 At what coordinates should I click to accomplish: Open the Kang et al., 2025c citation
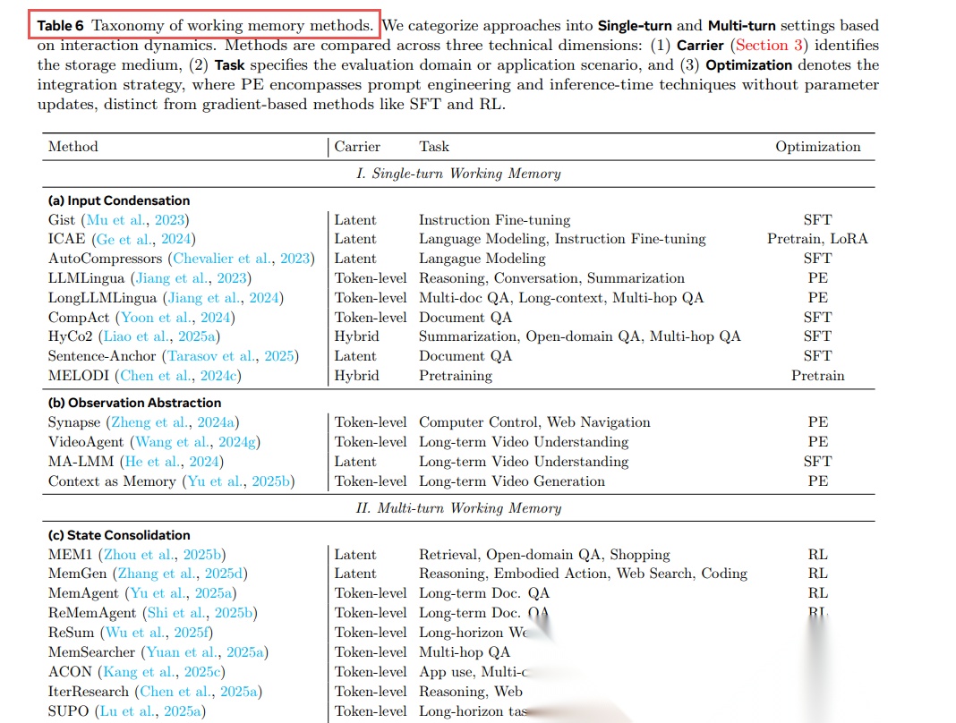[x=161, y=671]
